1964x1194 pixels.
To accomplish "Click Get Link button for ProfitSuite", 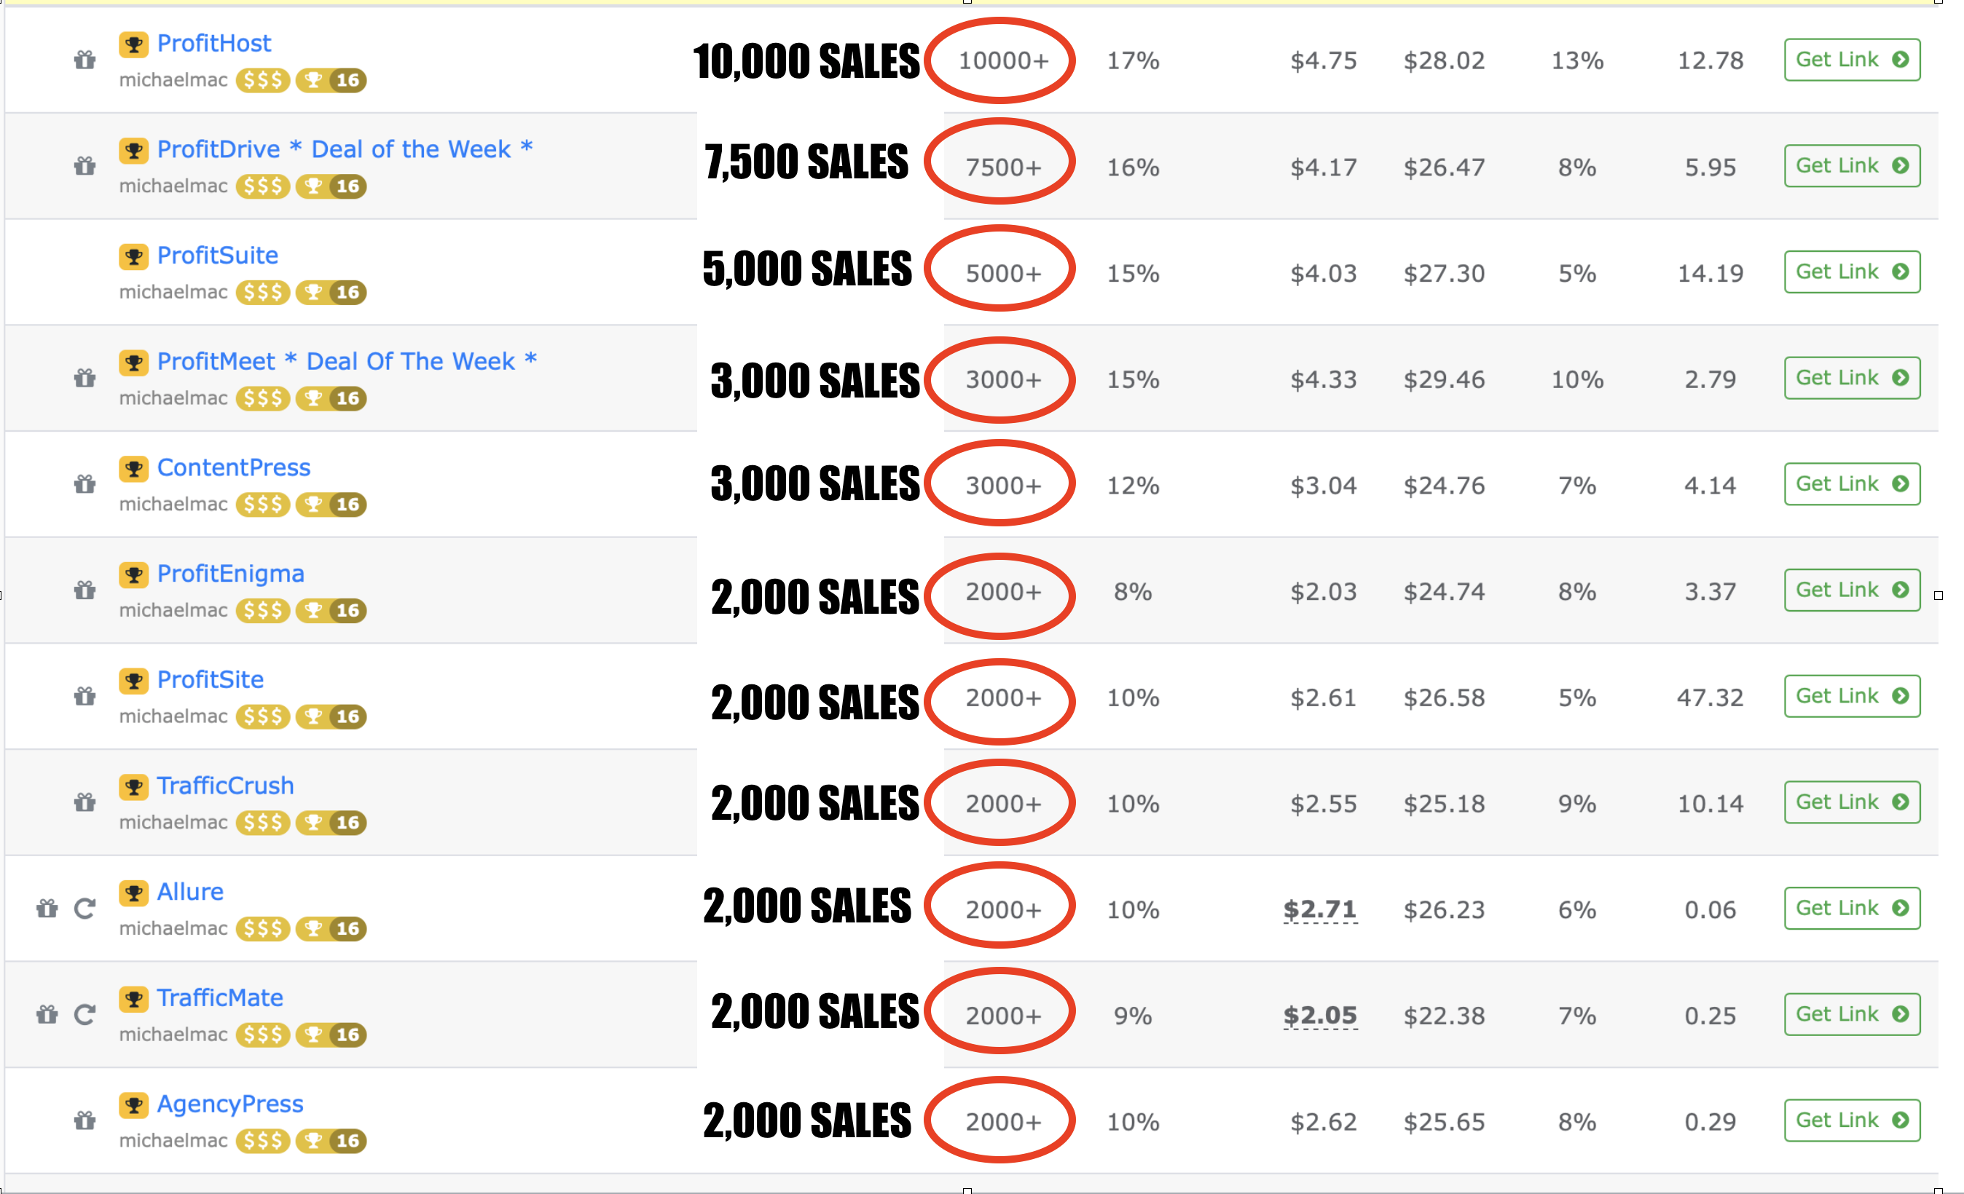I will click(1852, 272).
